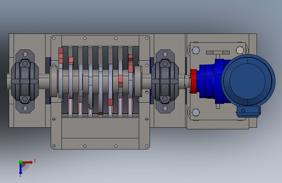Select the lower cover plate of cutting chamber
This screenshot has width=282, height=183.
point(101,128)
